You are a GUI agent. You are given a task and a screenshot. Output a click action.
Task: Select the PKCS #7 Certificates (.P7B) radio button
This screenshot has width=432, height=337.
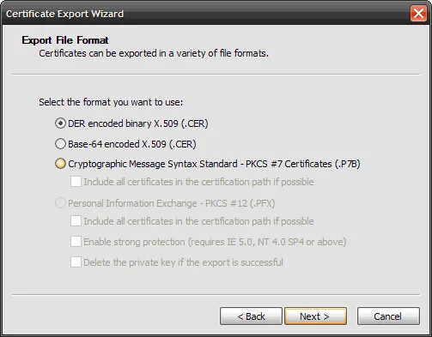[60, 164]
